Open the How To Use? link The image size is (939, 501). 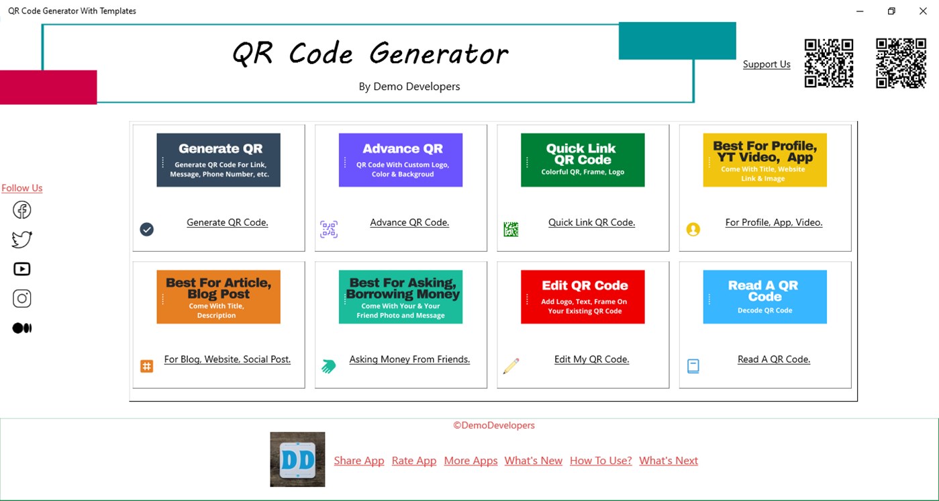click(x=601, y=461)
